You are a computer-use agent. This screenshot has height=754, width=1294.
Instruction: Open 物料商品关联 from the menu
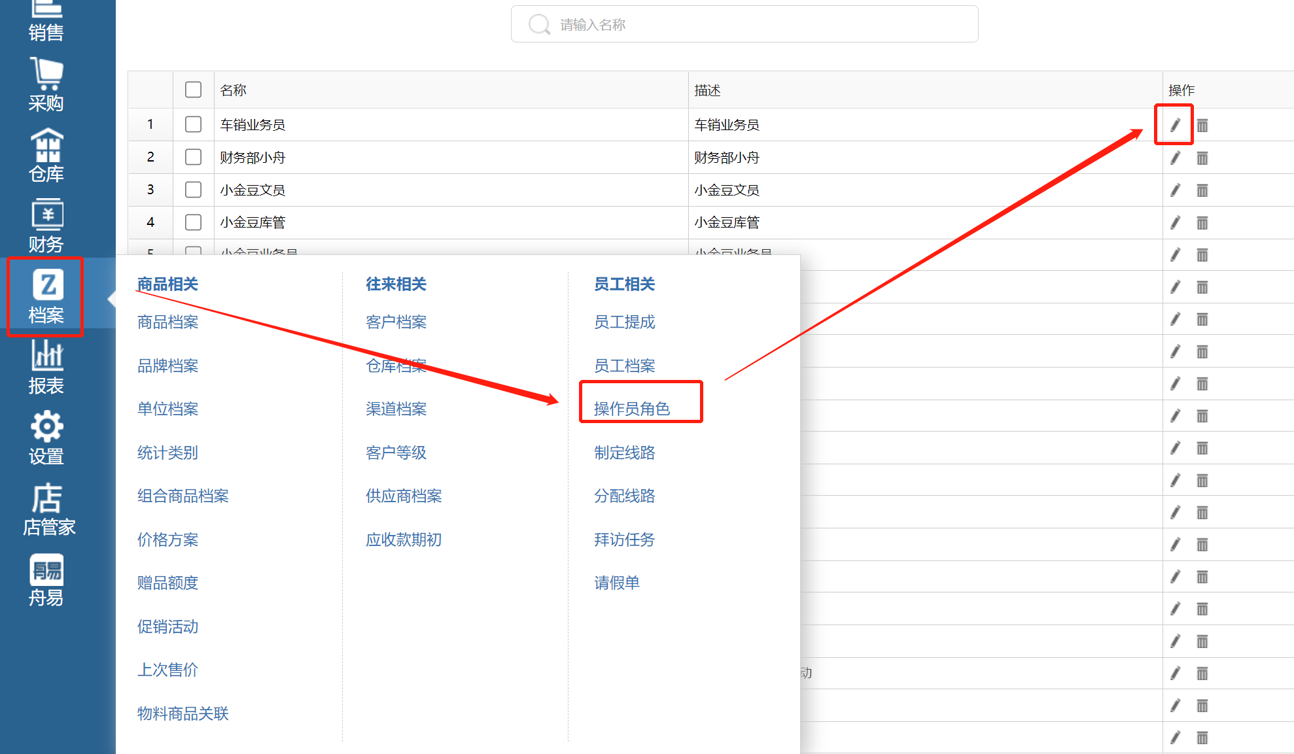pos(183,713)
